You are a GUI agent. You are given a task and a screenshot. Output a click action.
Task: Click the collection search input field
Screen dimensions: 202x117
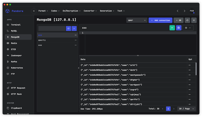tap(52, 28)
